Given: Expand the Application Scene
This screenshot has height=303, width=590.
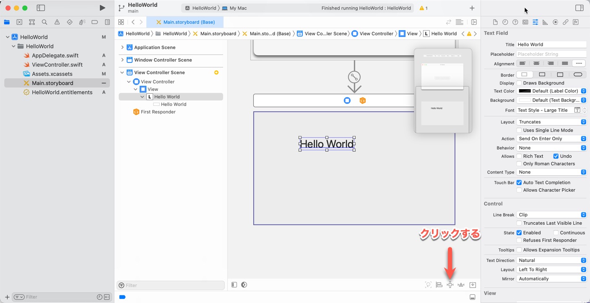Looking at the screenshot, I should coord(122,47).
